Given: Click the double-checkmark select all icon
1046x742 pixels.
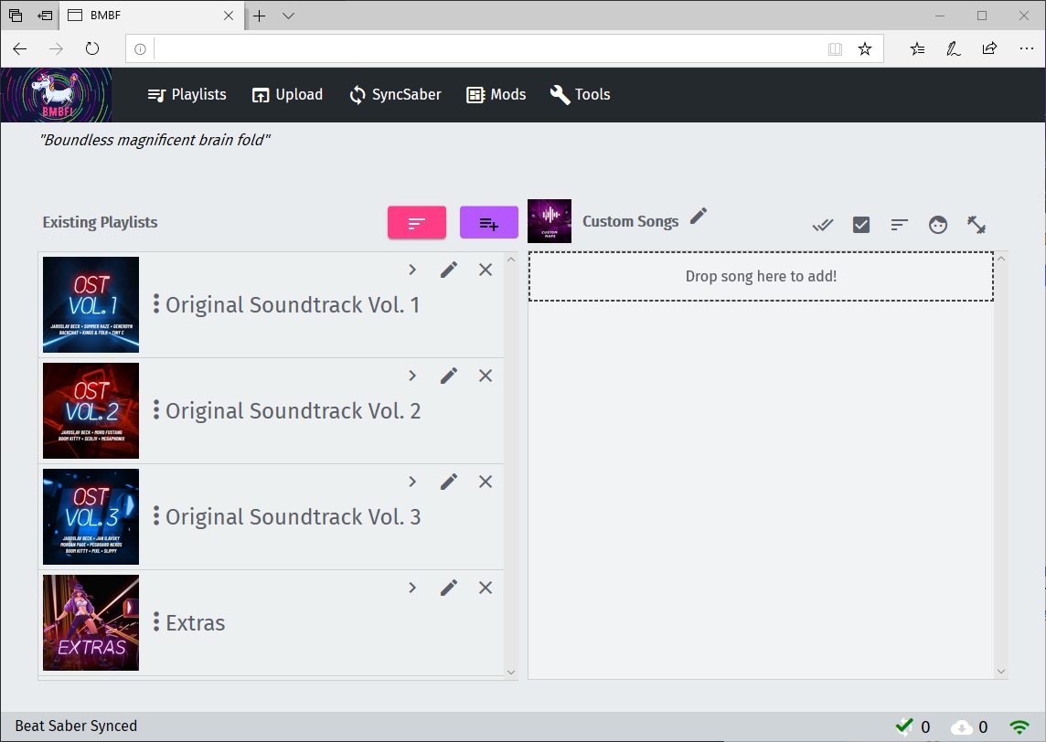Looking at the screenshot, I should click(x=823, y=225).
